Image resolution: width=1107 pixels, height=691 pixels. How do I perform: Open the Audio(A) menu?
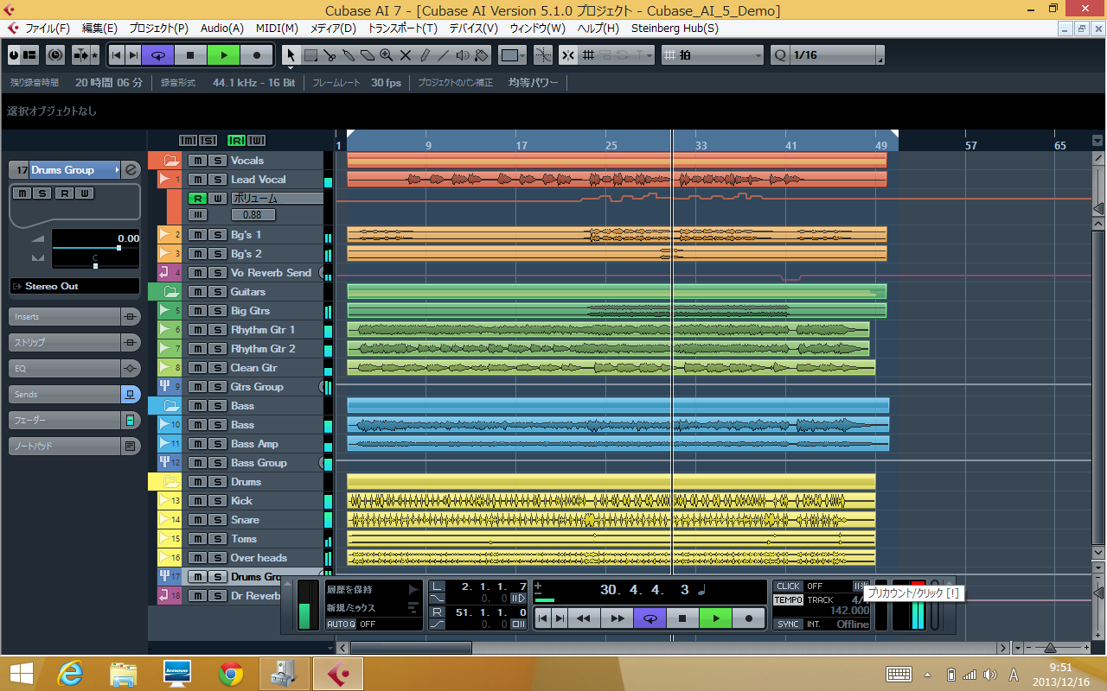222,28
